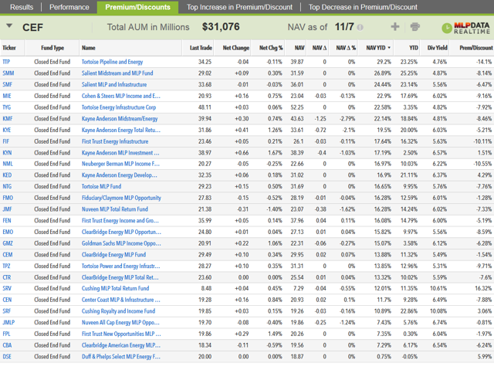Sort by the Fund Type column header
This screenshot has width=494, height=370.
pos(52,48)
